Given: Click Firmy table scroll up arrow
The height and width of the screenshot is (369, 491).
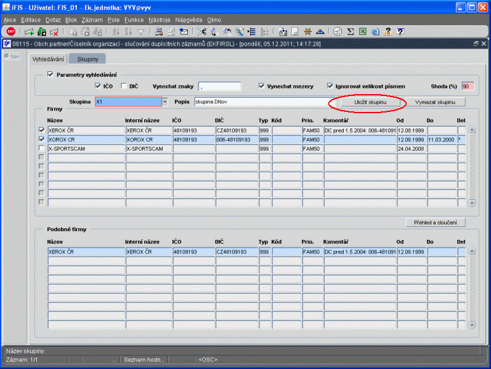Looking at the screenshot, I should pyautogui.click(x=472, y=130).
